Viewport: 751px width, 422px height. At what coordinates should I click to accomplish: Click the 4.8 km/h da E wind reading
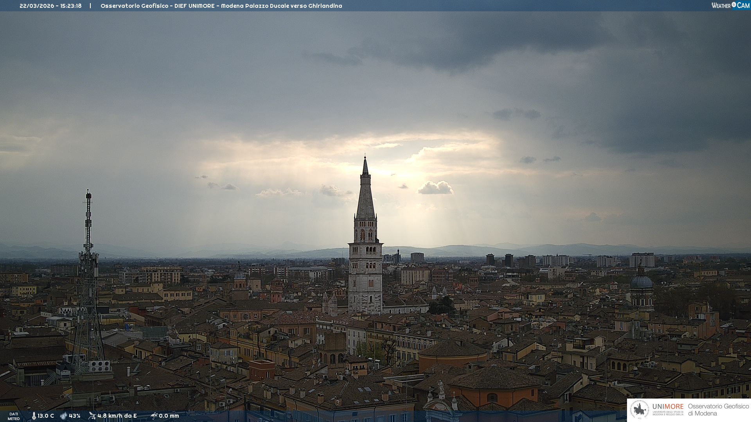click(x=117, y=416)
